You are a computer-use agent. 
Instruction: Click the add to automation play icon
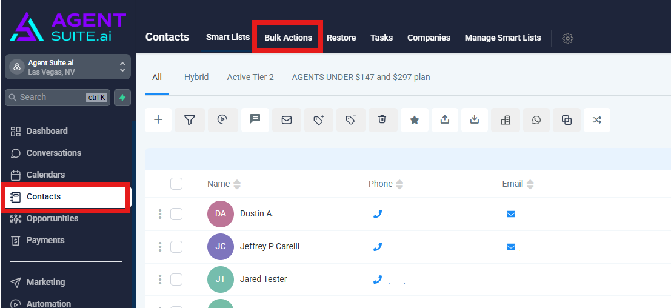222,120
